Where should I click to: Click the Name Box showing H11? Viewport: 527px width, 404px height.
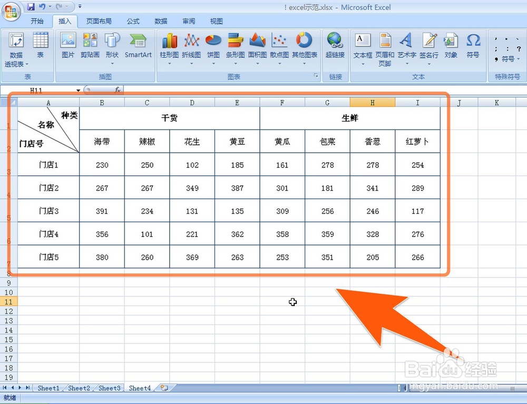tap(36, 90)
